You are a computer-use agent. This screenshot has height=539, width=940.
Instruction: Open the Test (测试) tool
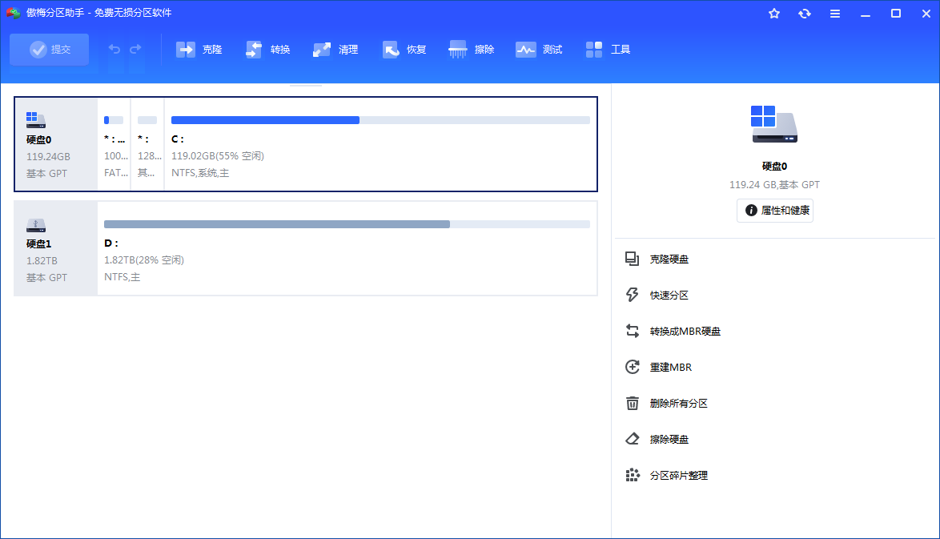pos(526,50)
